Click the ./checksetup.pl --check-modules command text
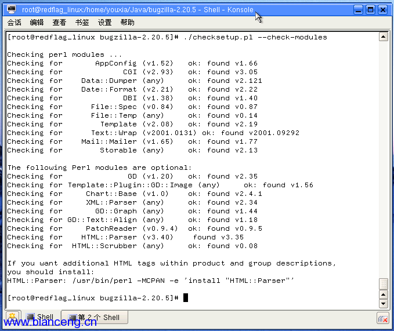Screen dimensions: 394x331 255,37
